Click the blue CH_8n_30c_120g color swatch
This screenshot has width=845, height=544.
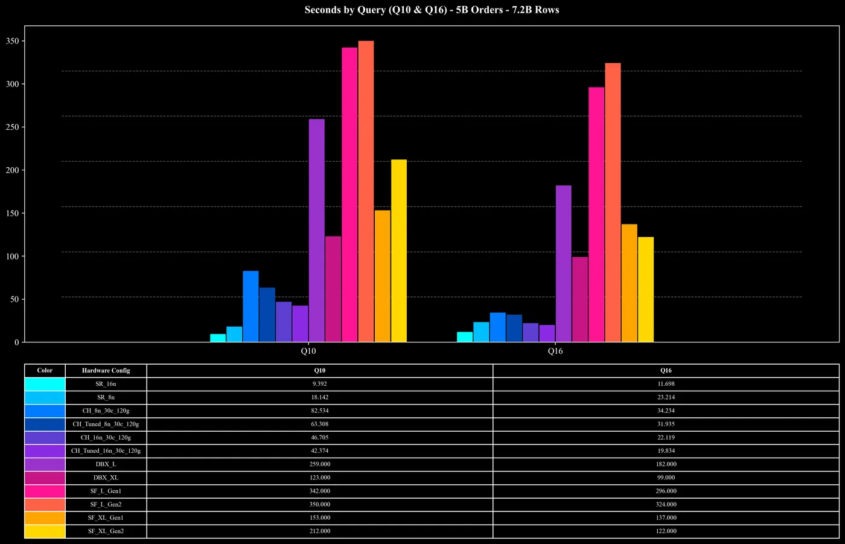pos(45,411)
